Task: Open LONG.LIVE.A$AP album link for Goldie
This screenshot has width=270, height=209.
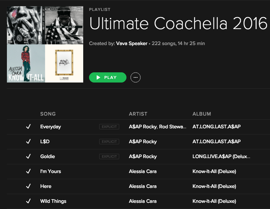Action: coord(221,156)
